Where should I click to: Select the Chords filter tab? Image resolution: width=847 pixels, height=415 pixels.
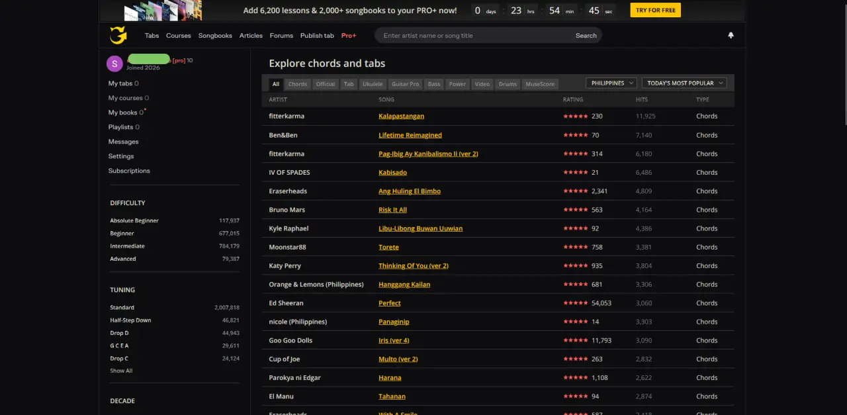pyautogui.click(x=298, y=84)
